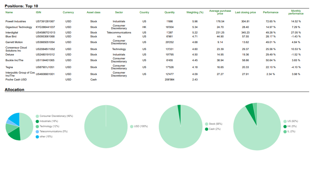Viewport: 314px width, 176px height.
Task: Click the ISIN column header
Action: pos(38,12)
